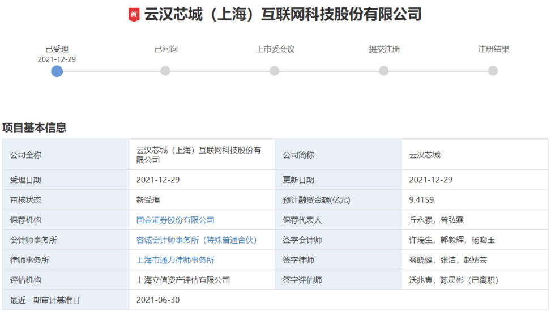
Task: Click the page title 云汉芯城（上海）互联网科技股份有限公司
Action: (x=283, y=15)
